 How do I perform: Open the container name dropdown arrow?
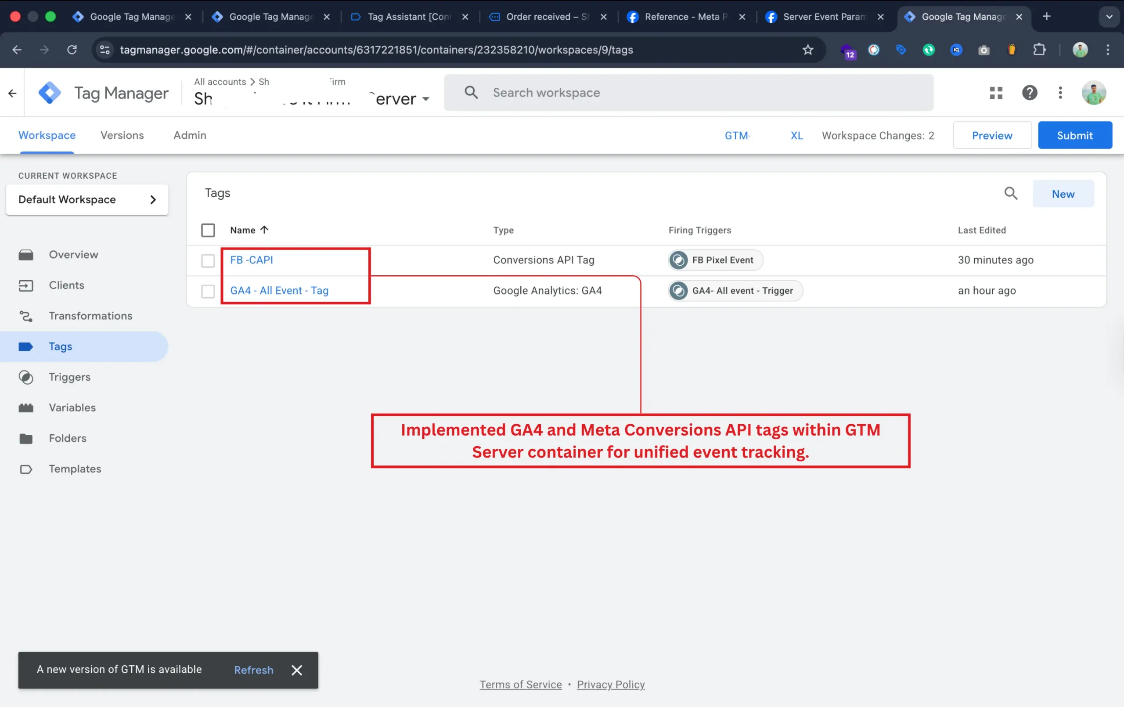pyautogui.click(x=426, y=99)
